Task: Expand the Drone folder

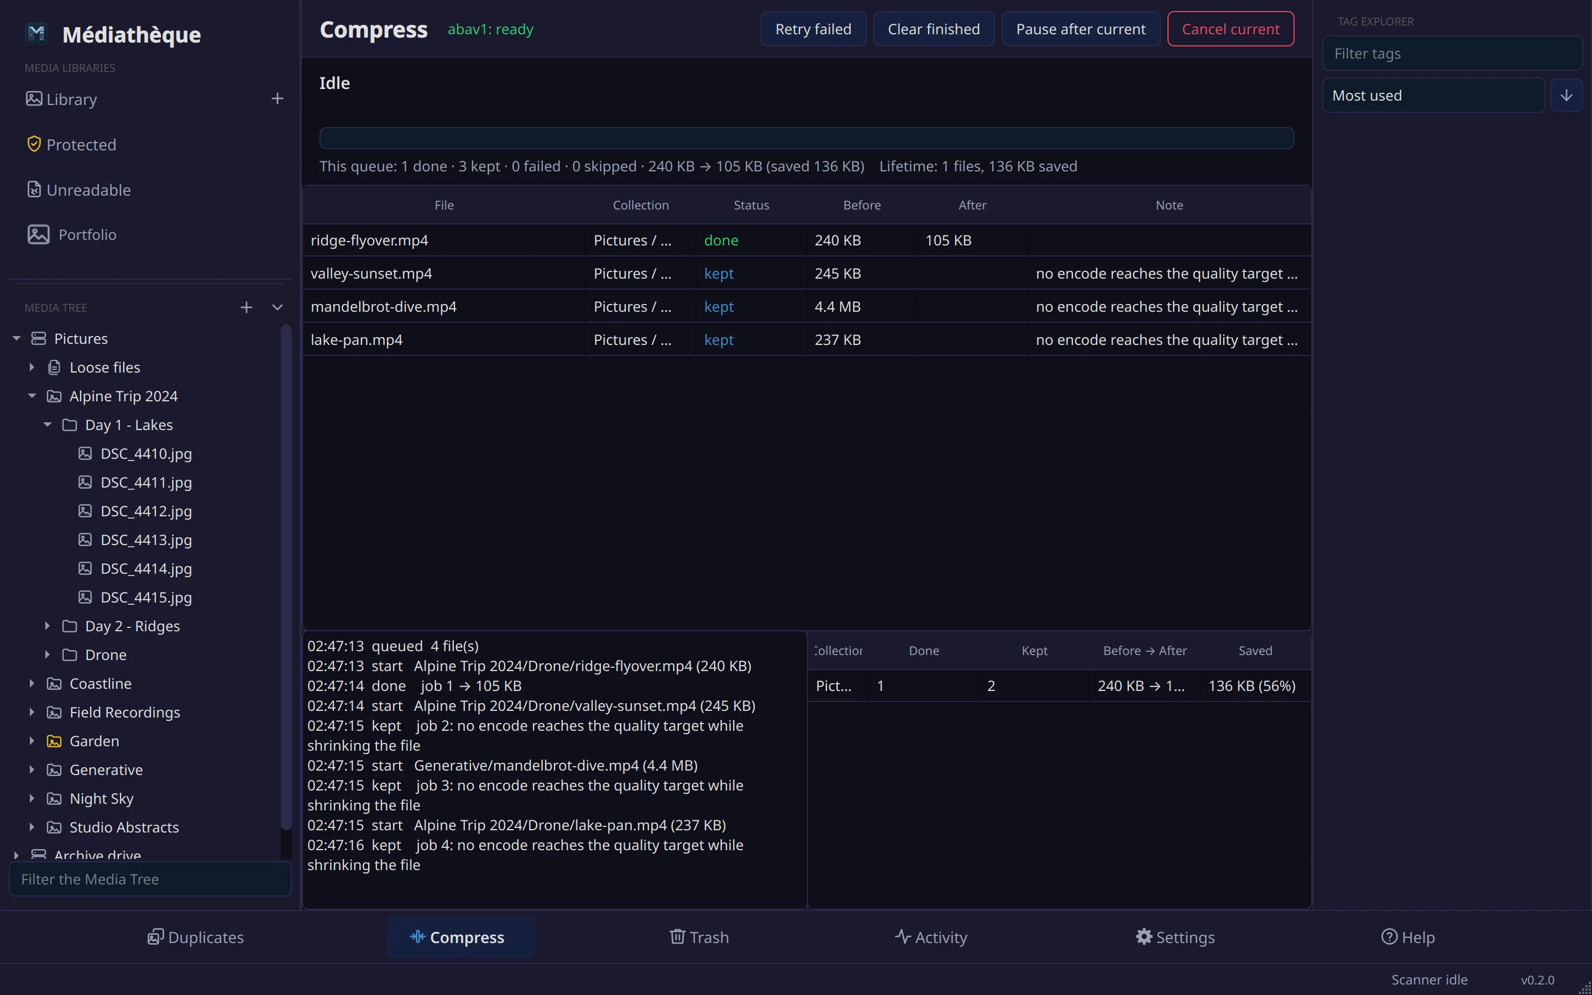Action: 48,655
